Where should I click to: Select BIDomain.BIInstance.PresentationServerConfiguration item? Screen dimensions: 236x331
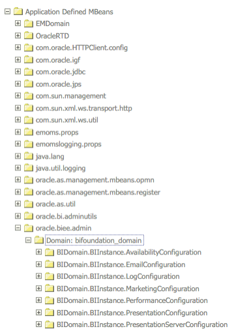point(142,324)
